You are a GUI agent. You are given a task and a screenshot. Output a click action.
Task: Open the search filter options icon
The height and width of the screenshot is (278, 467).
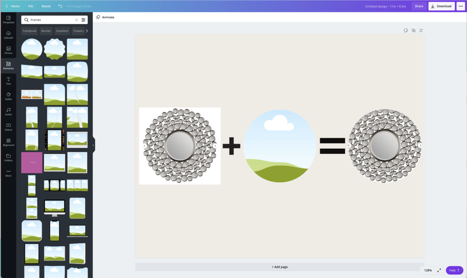(x=83, y=20)
